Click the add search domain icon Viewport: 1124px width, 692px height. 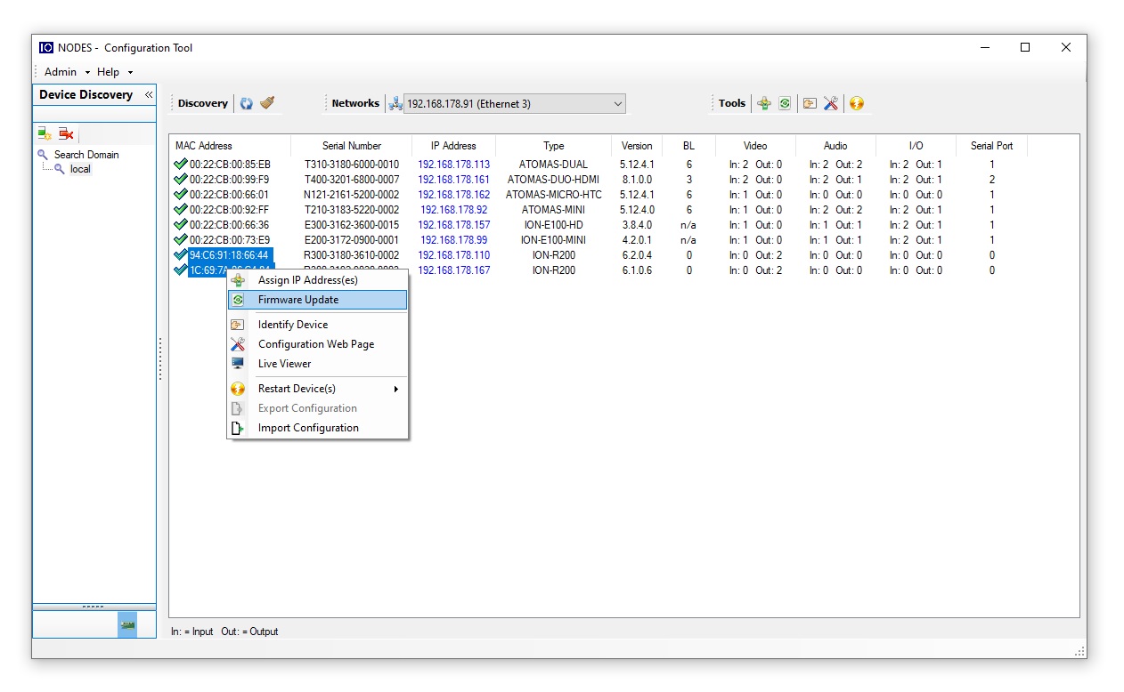pyautogui.click(x=44, y=133)
